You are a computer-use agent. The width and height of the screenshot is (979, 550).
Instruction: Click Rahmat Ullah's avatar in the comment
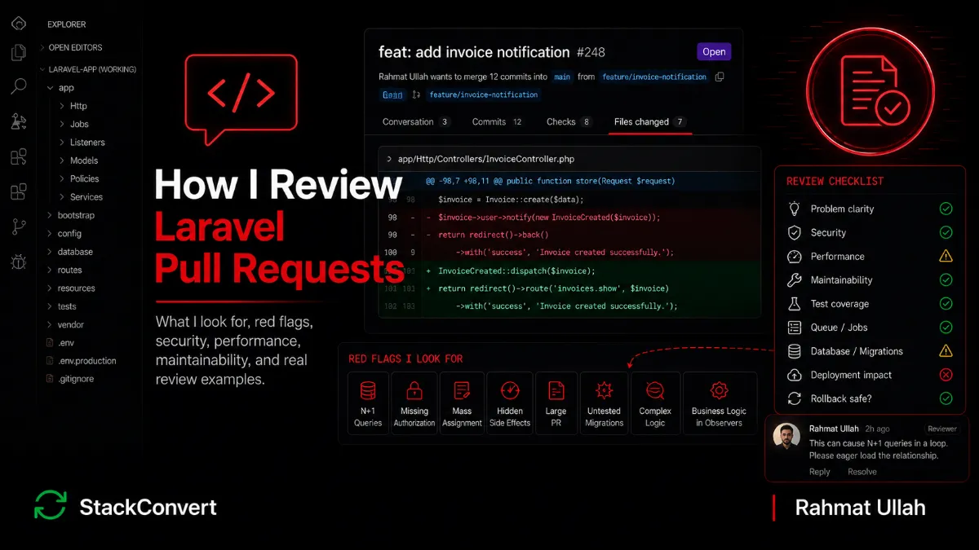[786, 437]
